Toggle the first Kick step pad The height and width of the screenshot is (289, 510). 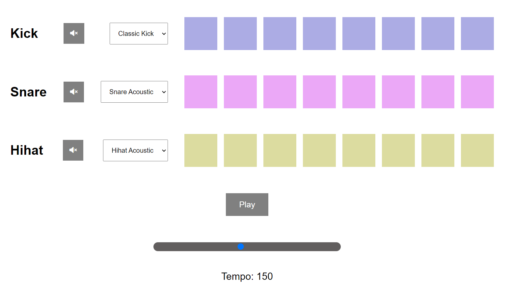(201, 33)
